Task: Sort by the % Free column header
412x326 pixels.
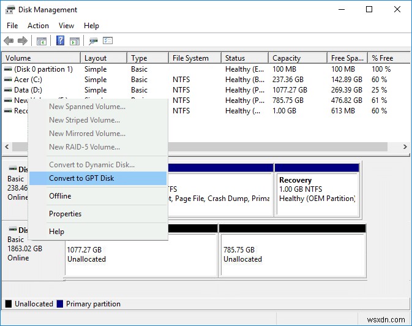Action: [389, 58]
